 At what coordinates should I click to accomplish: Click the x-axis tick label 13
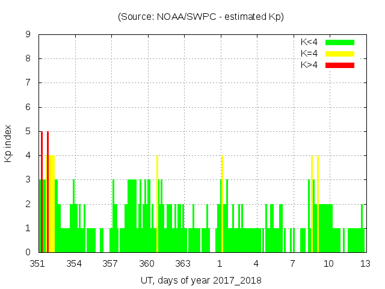365,264
